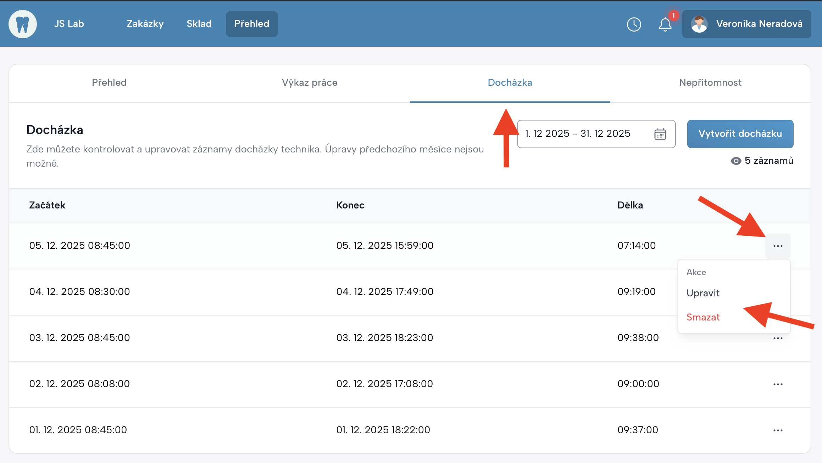Switch to the Nepřítomnost tab
The width and height of the screenshot is (822, 463).
click(x=710, y=83)
